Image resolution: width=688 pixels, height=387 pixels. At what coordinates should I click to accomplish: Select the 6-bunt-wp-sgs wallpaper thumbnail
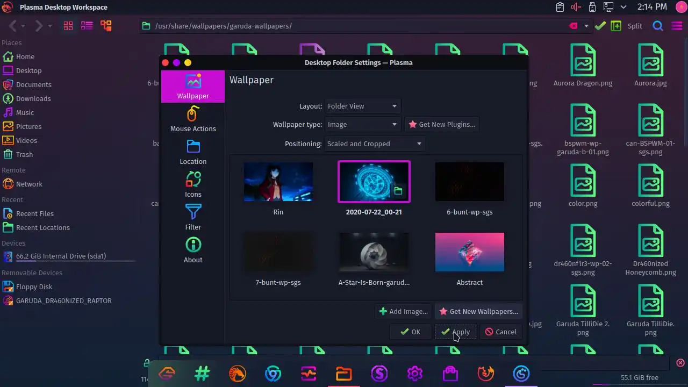click(x=470, y=182)
